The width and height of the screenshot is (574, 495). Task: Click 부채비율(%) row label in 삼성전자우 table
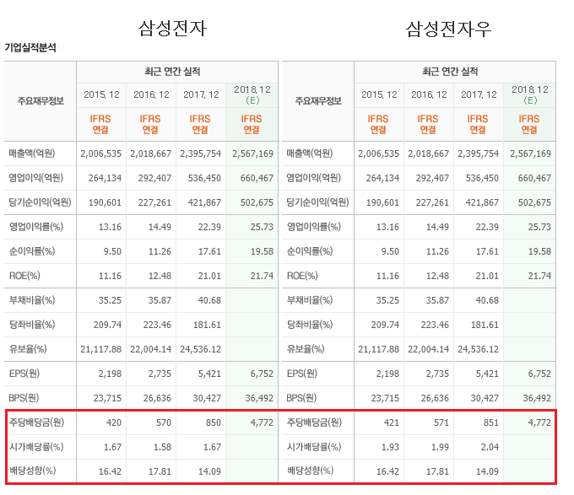click(309, 300)
